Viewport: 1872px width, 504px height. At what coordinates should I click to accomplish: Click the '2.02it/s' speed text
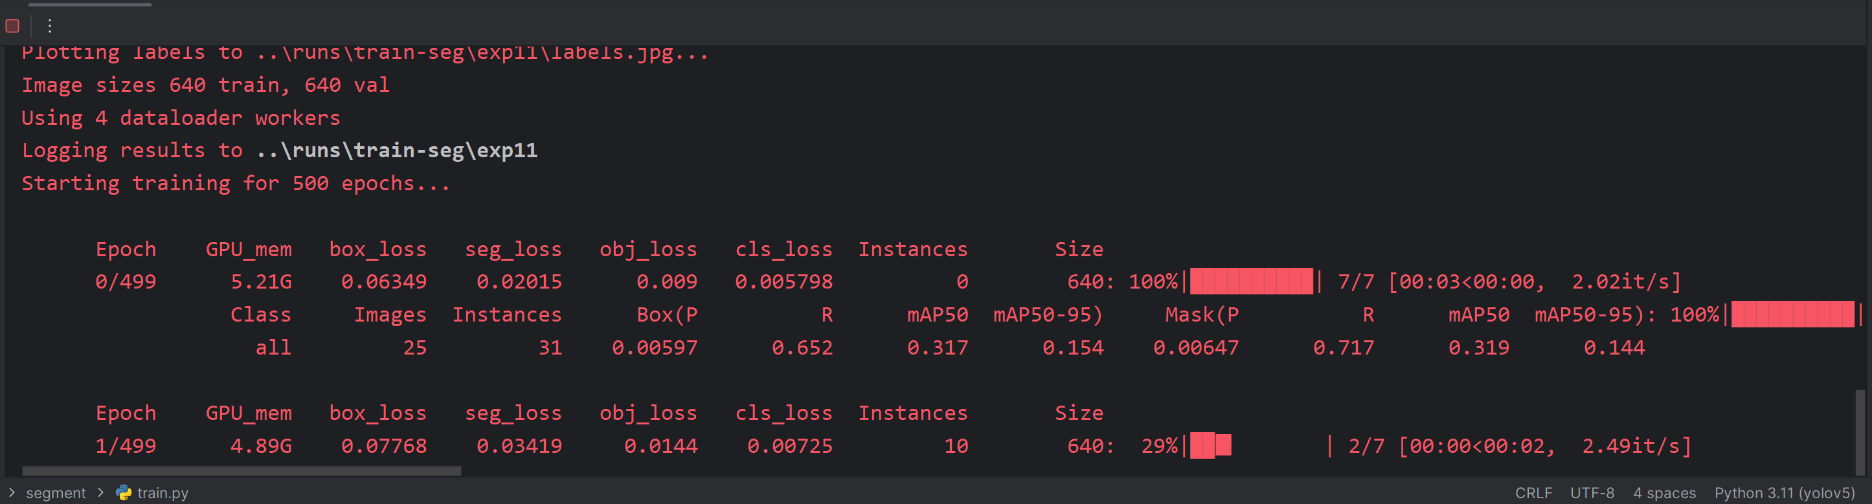point(1621,282)
